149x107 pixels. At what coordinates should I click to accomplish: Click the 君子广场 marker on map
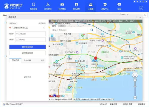[120, 51]
